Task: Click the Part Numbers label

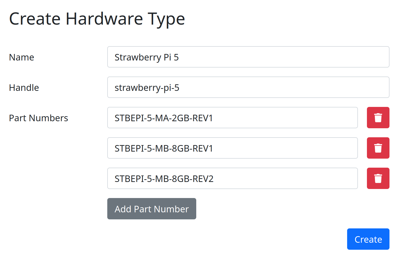Action: pyautogui.click(x=38, y=118)
